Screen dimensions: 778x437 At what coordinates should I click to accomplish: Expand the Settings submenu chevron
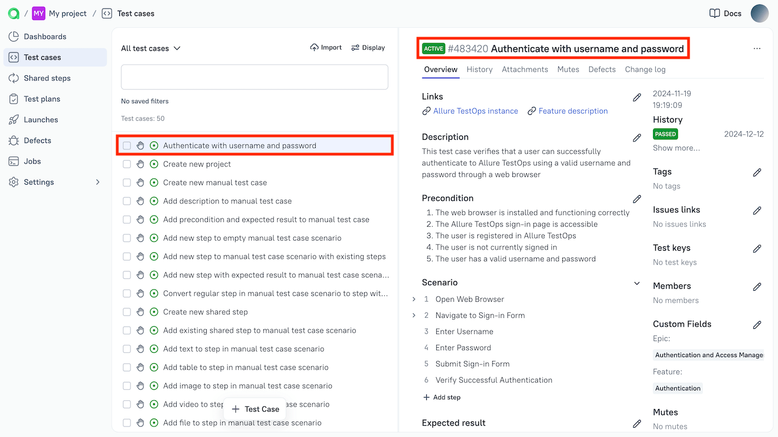[x=98, y=182]
